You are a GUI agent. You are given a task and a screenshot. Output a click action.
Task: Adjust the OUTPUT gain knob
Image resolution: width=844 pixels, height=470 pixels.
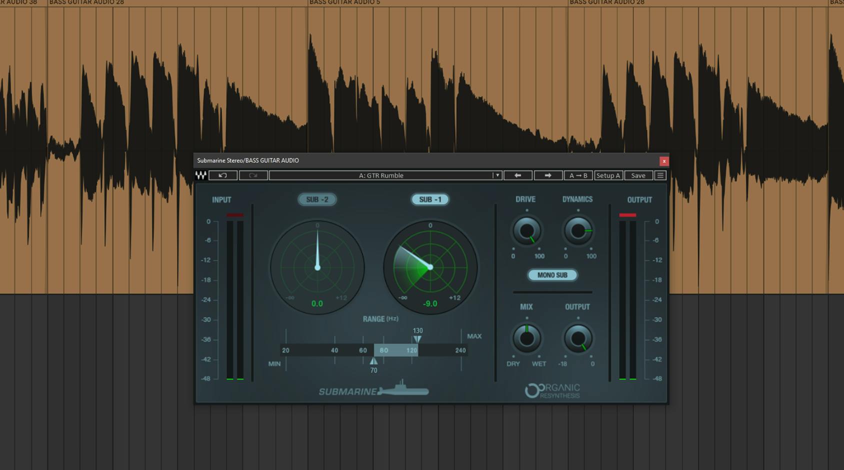tap(578, 338)
